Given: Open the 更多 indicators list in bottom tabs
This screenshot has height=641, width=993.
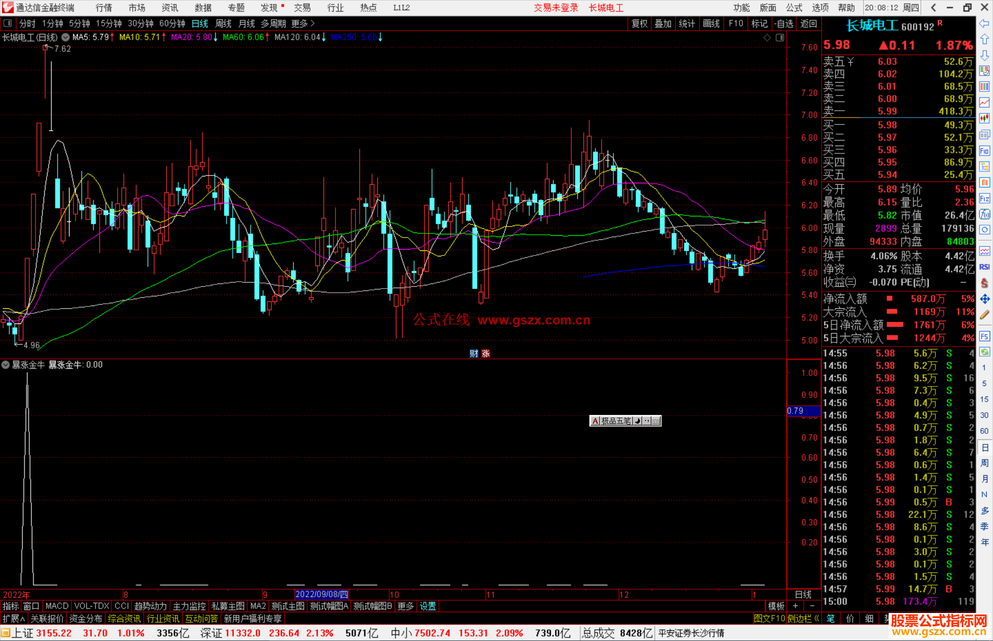Looking at the screenshot, I should 405,606.
